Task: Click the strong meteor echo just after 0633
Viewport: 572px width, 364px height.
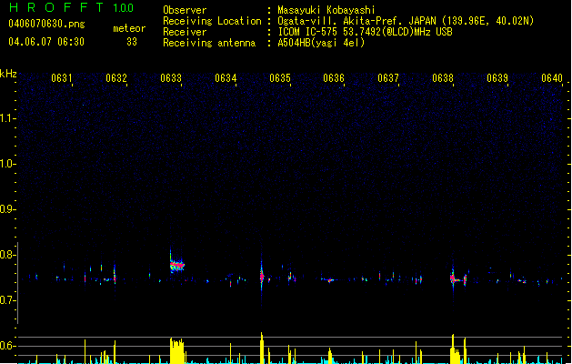Action: pos(177,264)
